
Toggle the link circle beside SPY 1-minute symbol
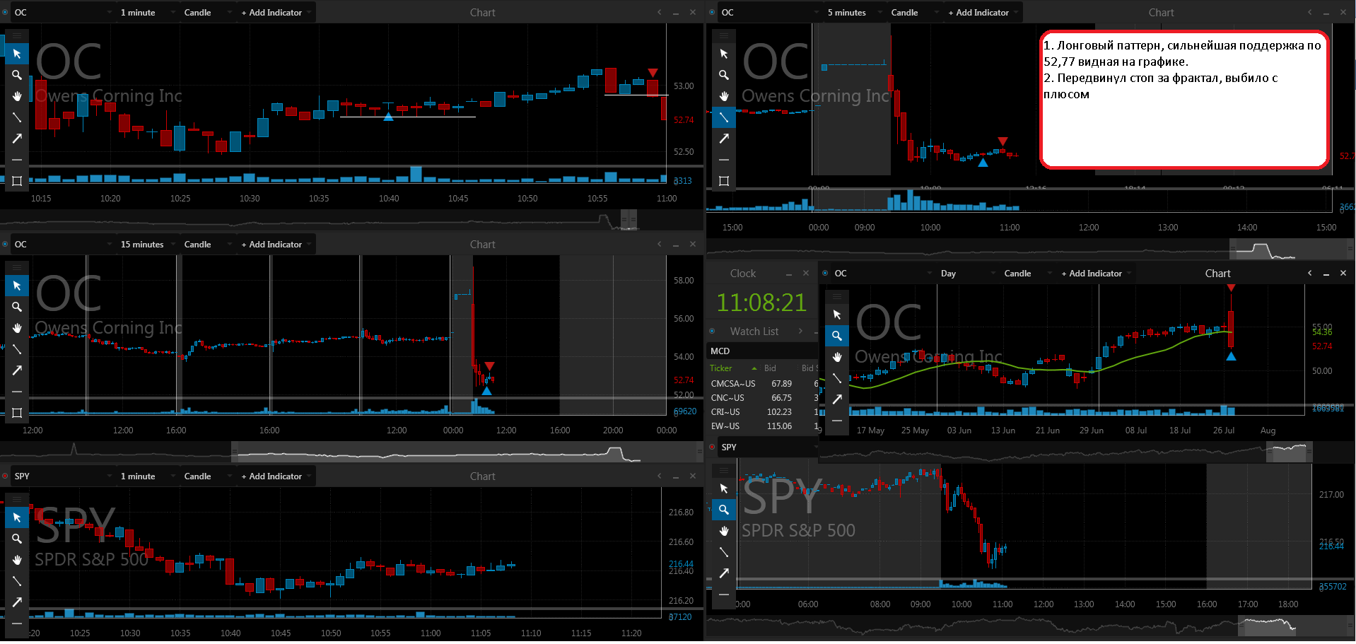(x=5, y=476)
